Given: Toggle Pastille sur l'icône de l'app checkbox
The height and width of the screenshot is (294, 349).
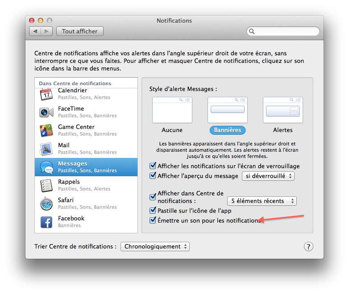Looking at the screenshot, I should [x=153, y=210].
